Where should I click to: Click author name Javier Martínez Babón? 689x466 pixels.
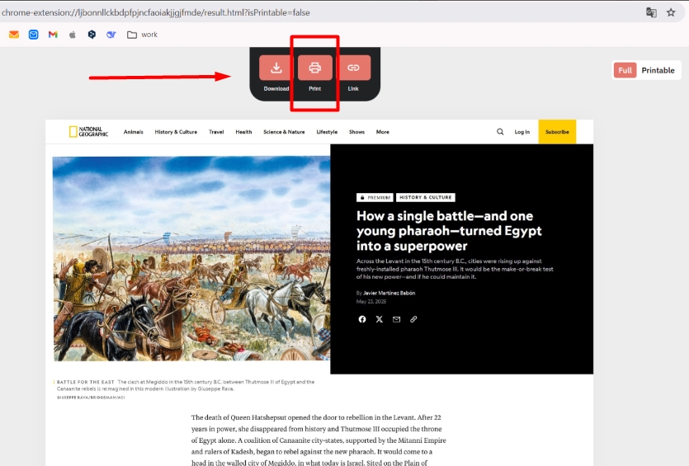coord(389,293)
